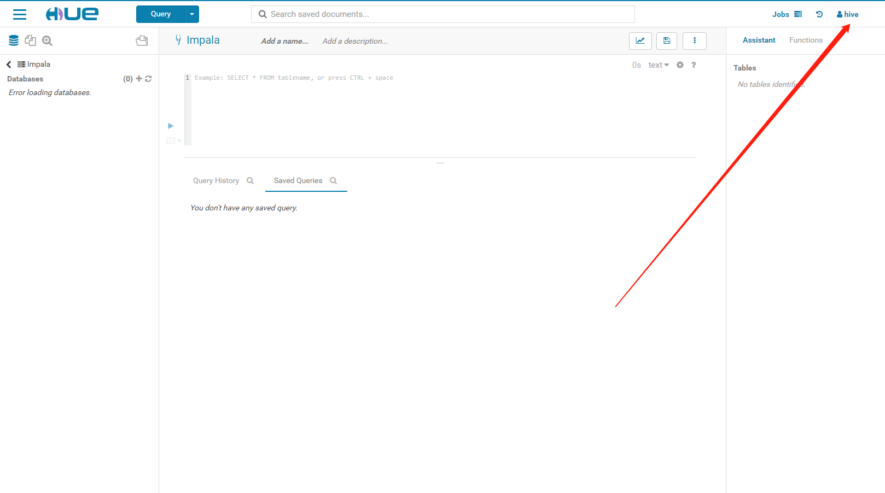Switch to Query History tab
The image size is (885, 493).
[216, 181]
